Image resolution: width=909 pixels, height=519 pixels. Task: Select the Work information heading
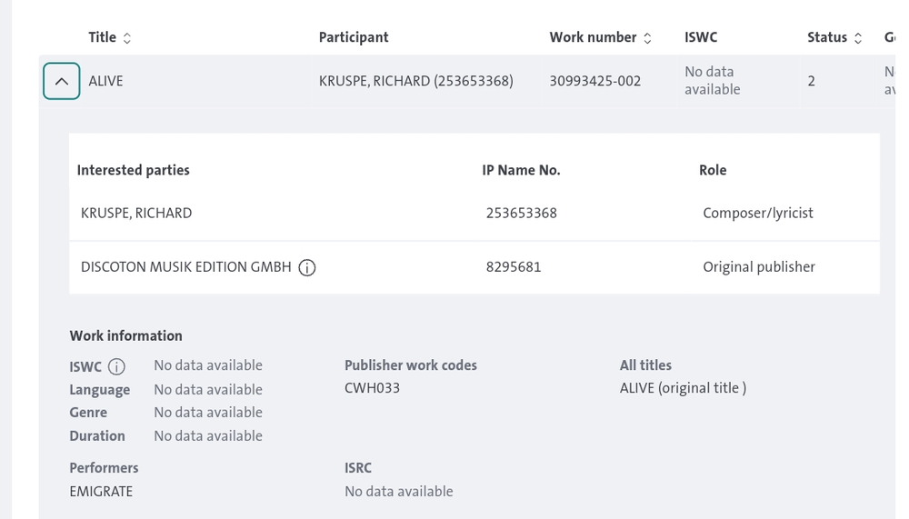coord(125,336)
